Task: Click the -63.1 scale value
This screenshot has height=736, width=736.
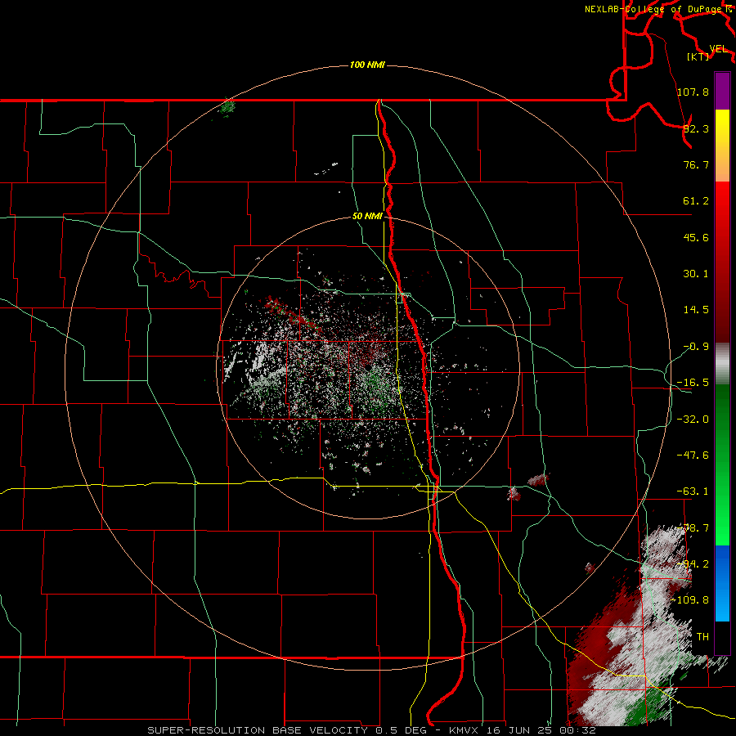Action: click(693, 491)
